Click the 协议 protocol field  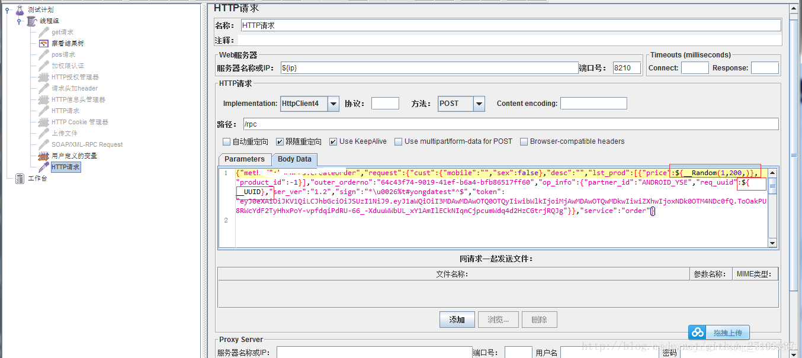385,104
